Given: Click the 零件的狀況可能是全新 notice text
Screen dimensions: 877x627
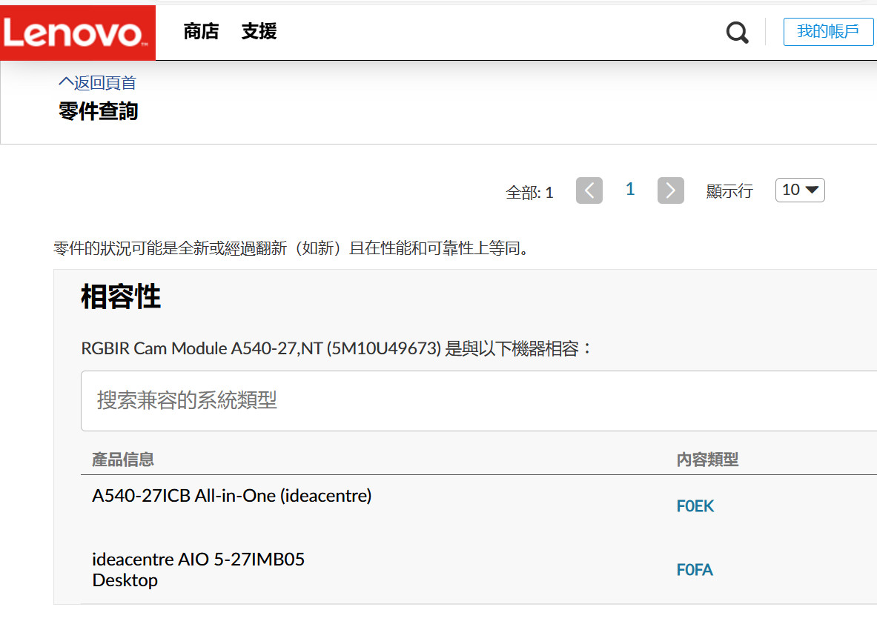Looking at the screenshot, I should (291, 248).
